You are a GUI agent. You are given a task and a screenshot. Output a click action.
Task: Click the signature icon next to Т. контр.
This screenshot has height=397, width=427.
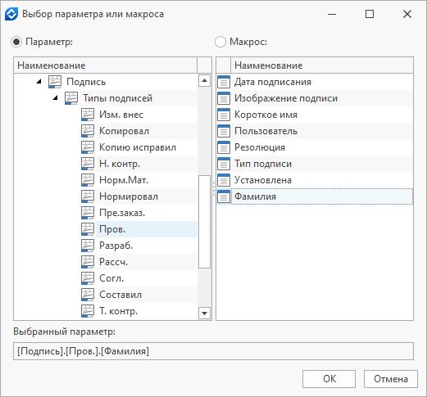(88, 311)
